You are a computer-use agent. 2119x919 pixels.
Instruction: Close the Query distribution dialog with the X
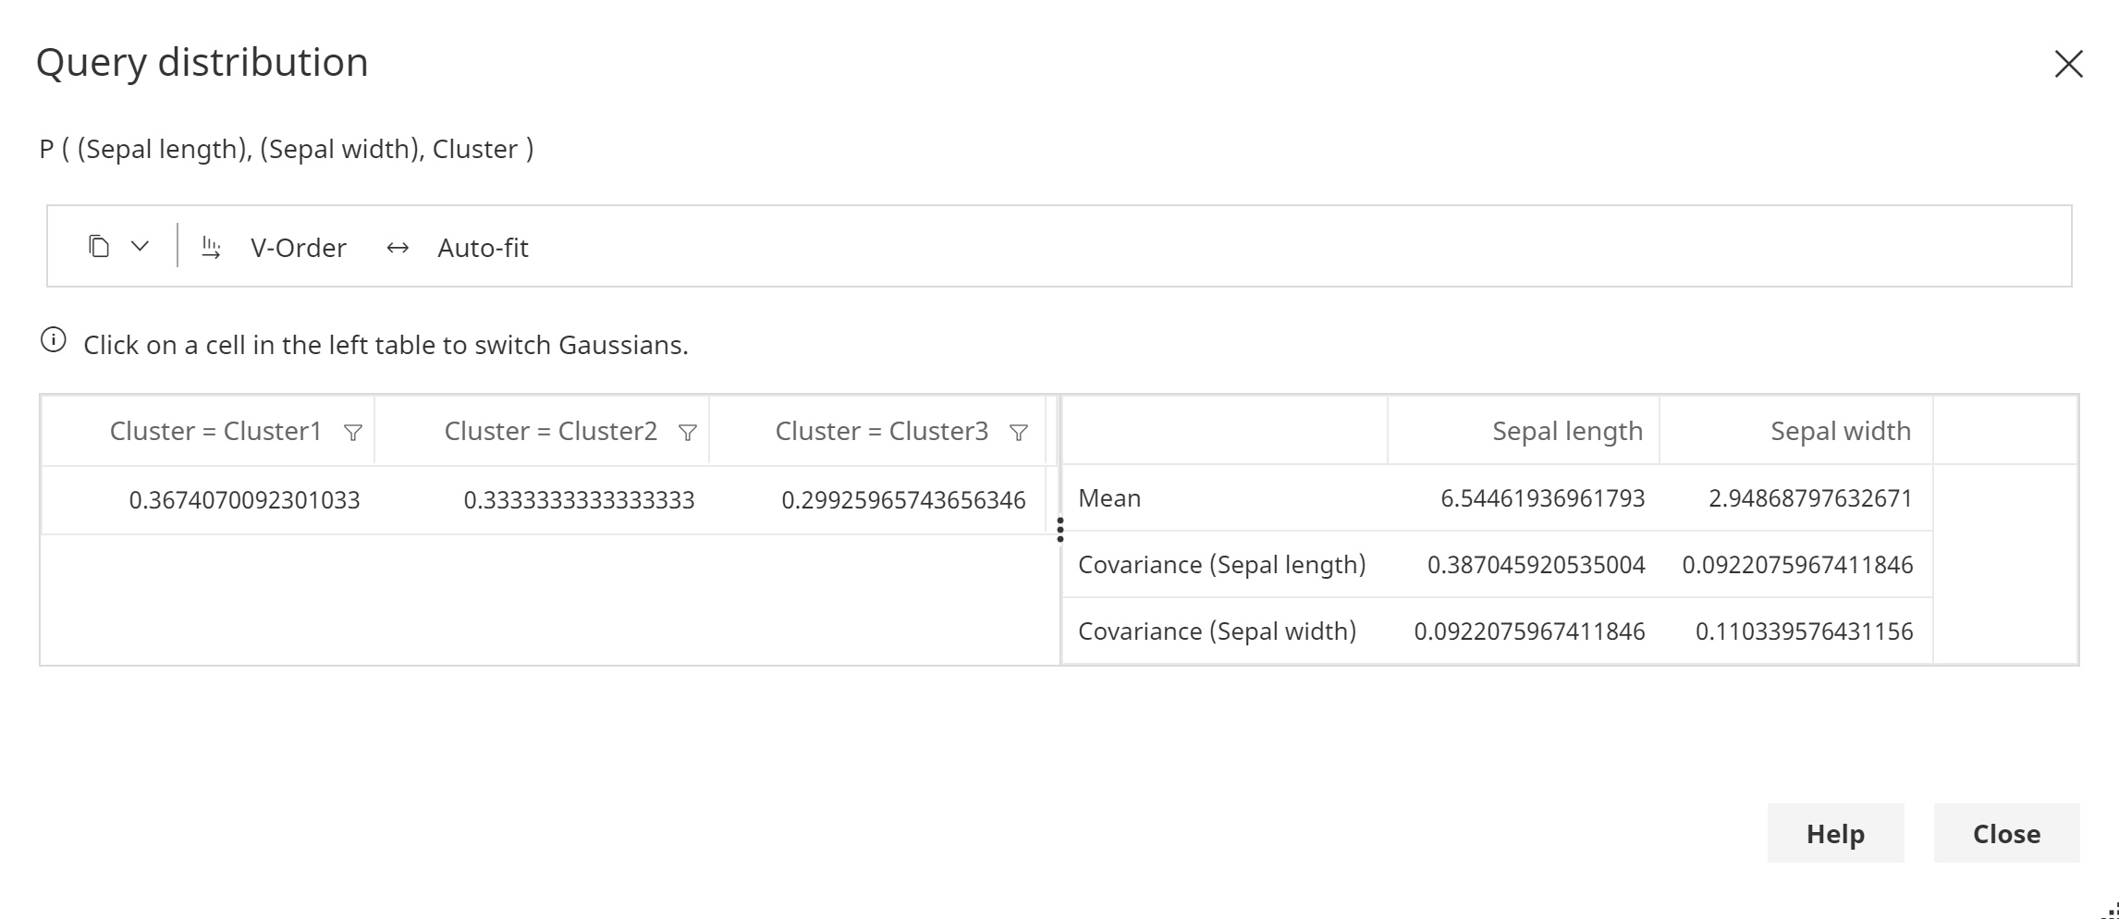click(2069, 64)
